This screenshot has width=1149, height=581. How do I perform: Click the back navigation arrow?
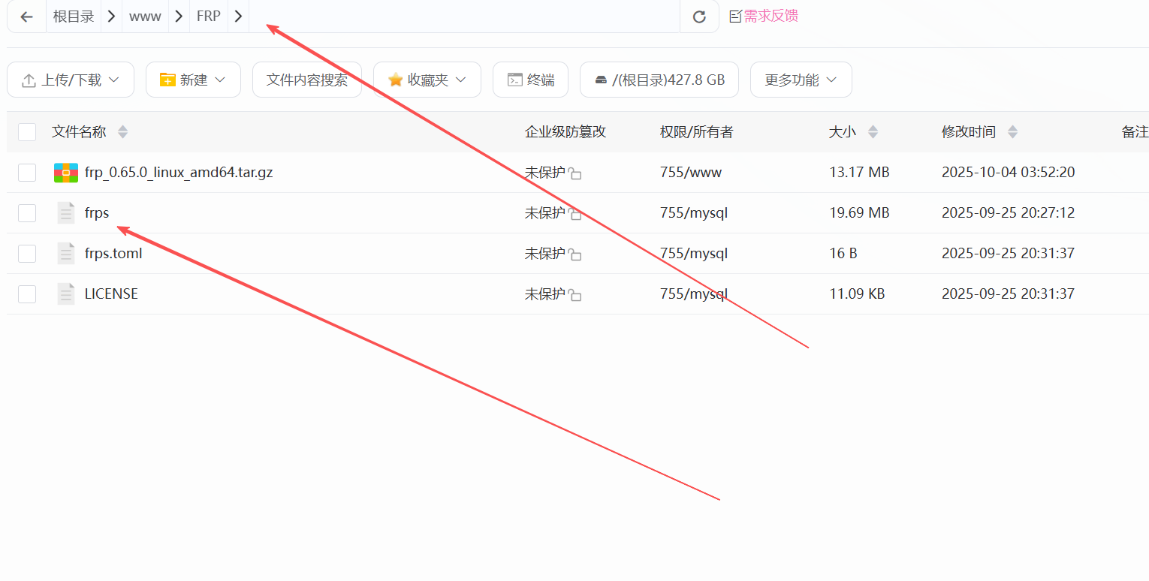26,16
